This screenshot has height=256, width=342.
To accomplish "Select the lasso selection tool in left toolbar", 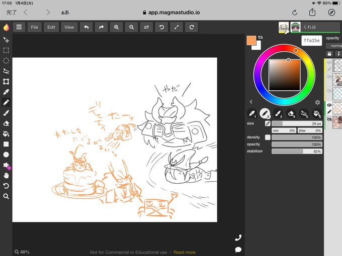I will 6,71.
